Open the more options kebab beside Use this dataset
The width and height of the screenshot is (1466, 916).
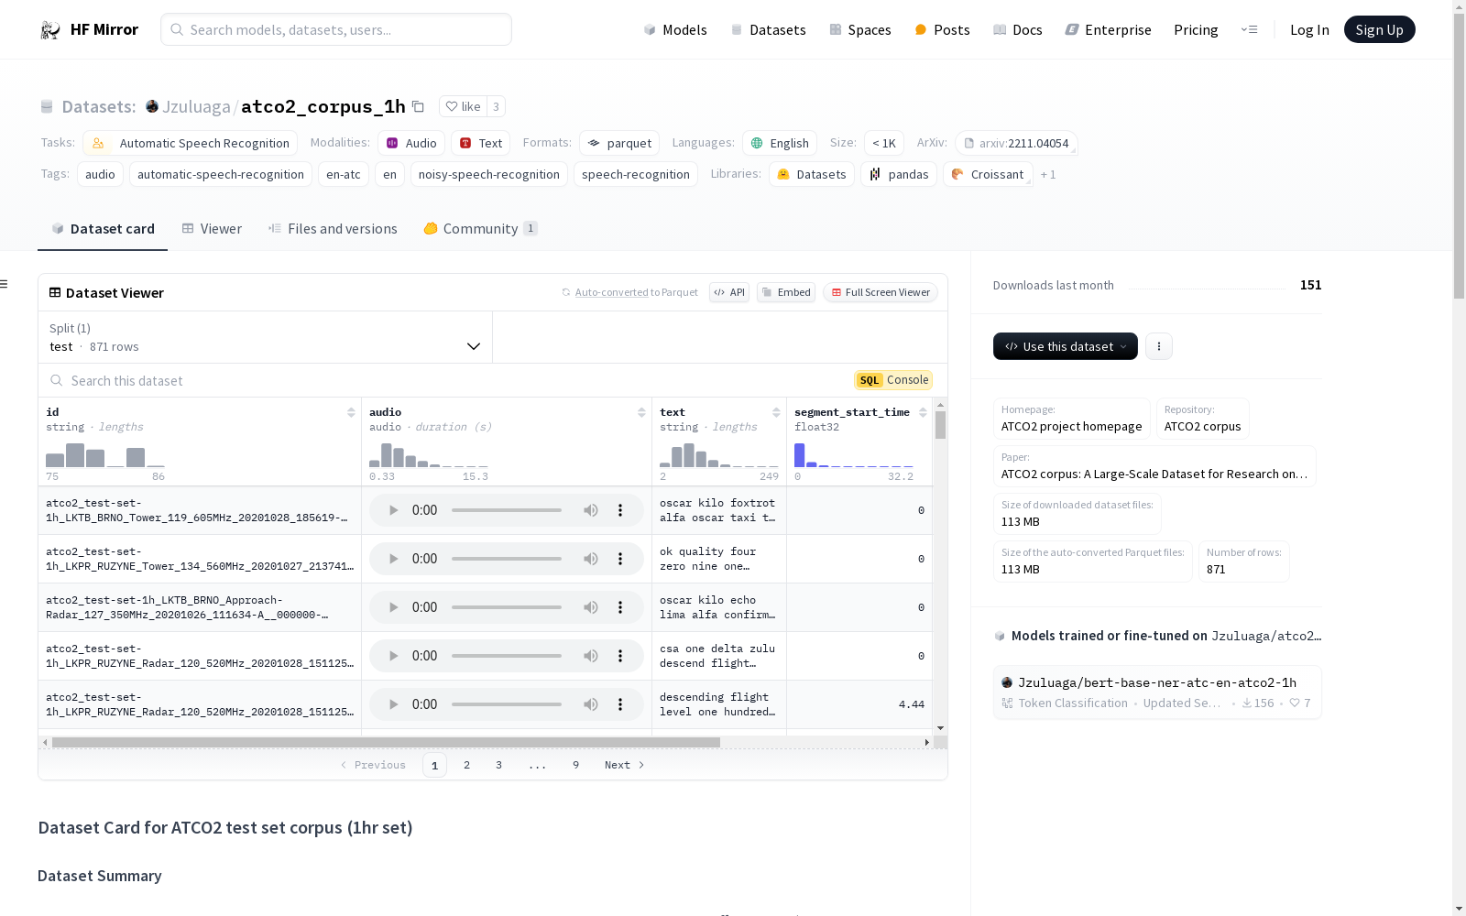point(1159,346)
